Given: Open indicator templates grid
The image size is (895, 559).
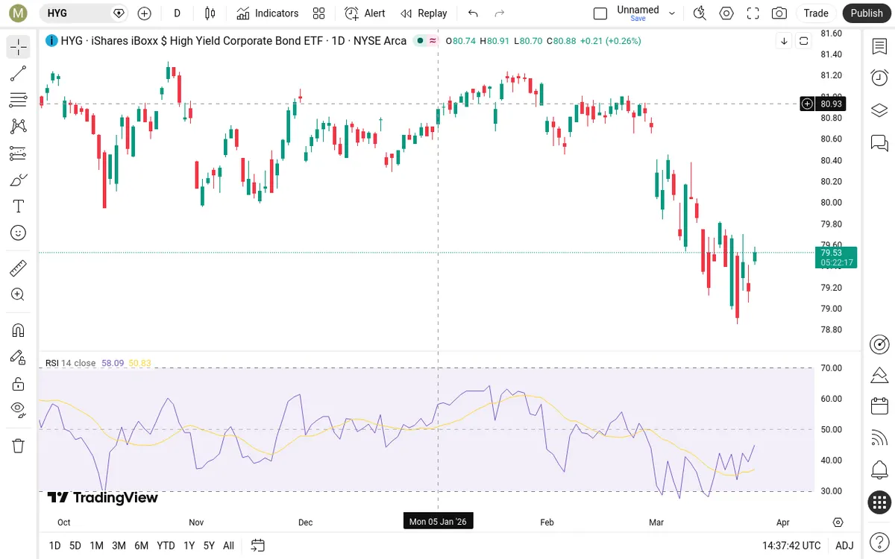Looking at the screenshot, I should [319, 13].
